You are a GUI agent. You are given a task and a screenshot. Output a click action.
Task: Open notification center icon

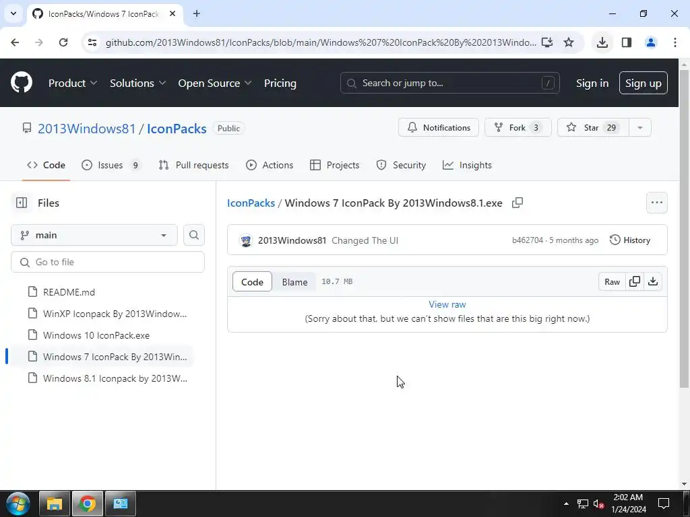(x=664, y=504)
